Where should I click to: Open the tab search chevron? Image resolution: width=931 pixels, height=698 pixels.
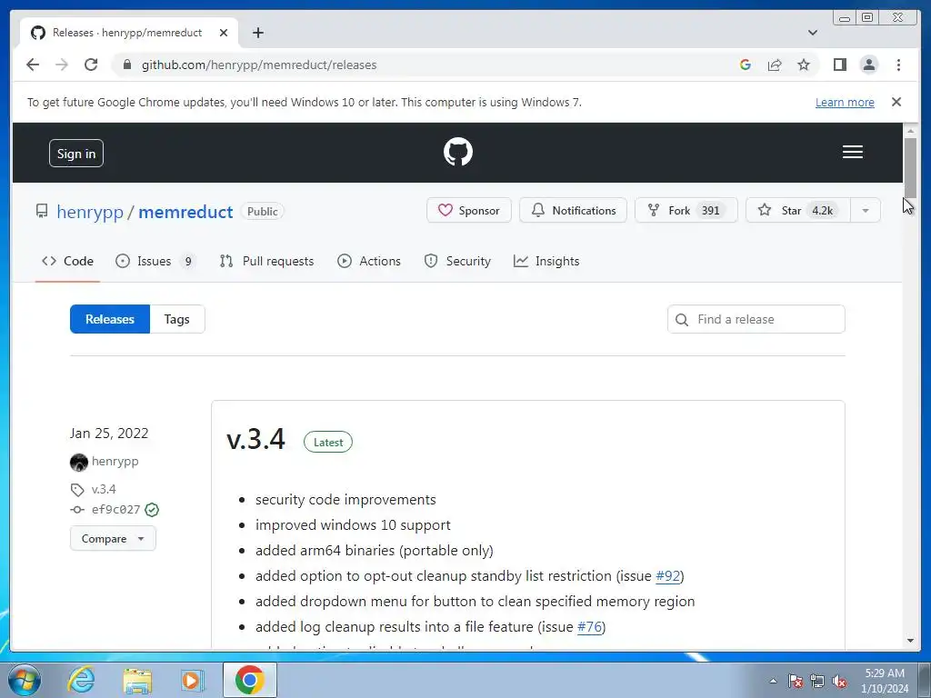812,33
